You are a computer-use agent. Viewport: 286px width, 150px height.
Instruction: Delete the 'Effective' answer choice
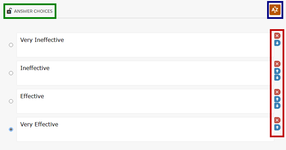click(277, 92)
